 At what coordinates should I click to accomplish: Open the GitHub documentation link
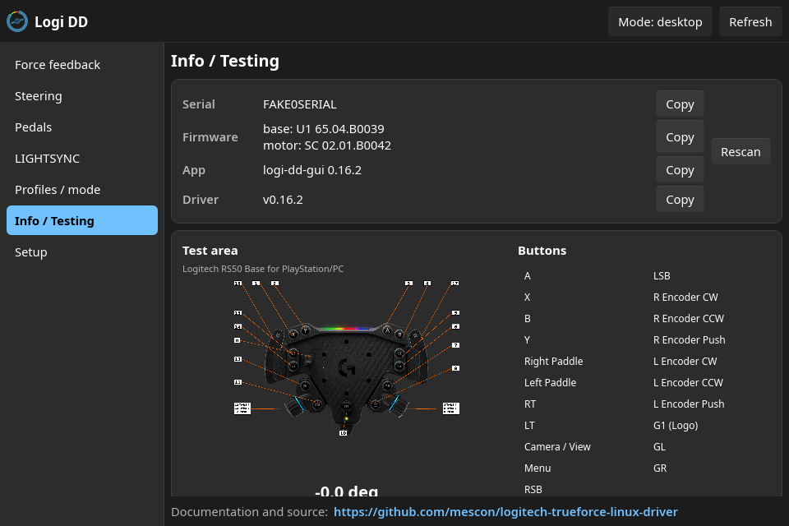point(505,512)
